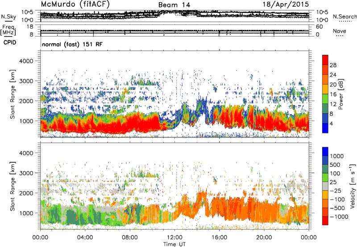Click 'normal (fast) 151 RF' text

pyautogui.click(x=72, y=44)
